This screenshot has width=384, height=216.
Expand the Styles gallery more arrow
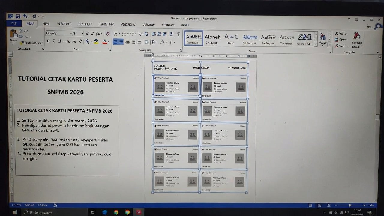pos(316,44)
